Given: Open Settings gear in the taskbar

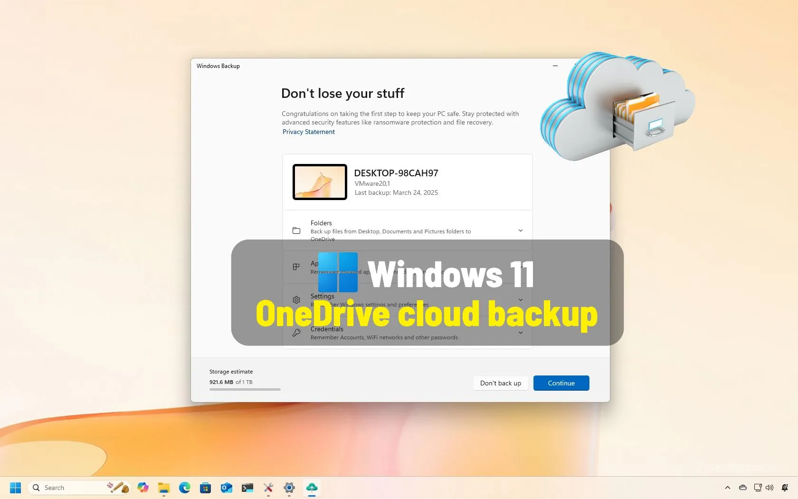Looking at the screenshot, I should coord(289,488).
